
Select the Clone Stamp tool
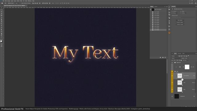point(2,20)
